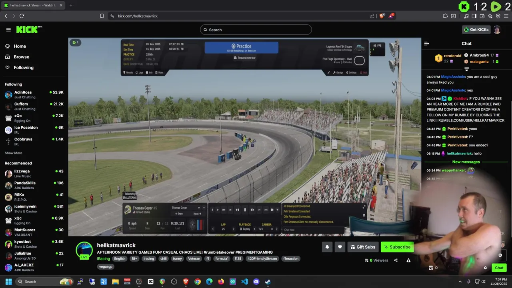Open chat emoji picker
The height and width of the screenshot is (288, 512).
pyautogui.click(x=500, y=255)
